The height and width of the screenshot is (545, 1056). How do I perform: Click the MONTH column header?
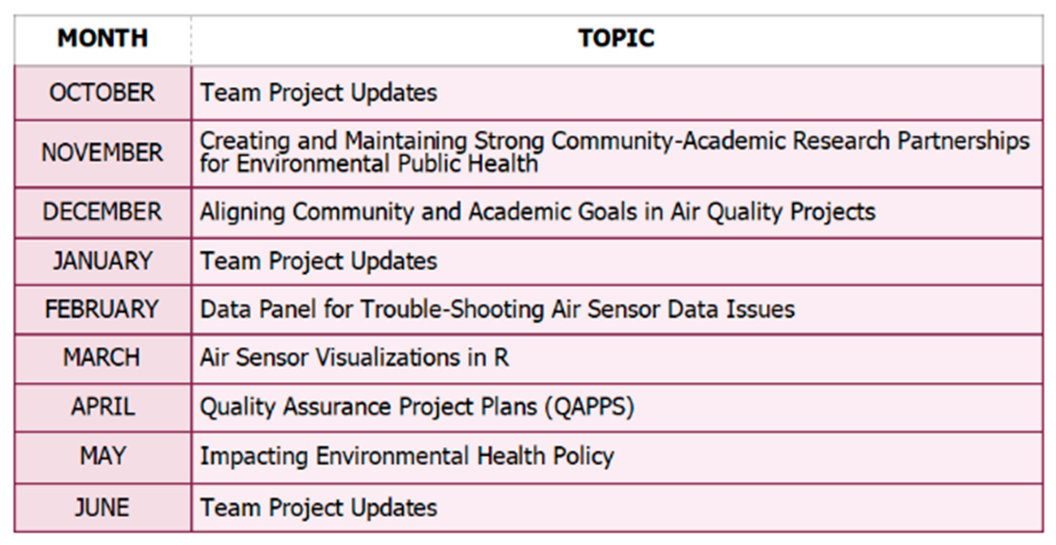102,38
